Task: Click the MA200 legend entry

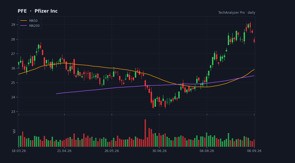Action: coord(30,26)
